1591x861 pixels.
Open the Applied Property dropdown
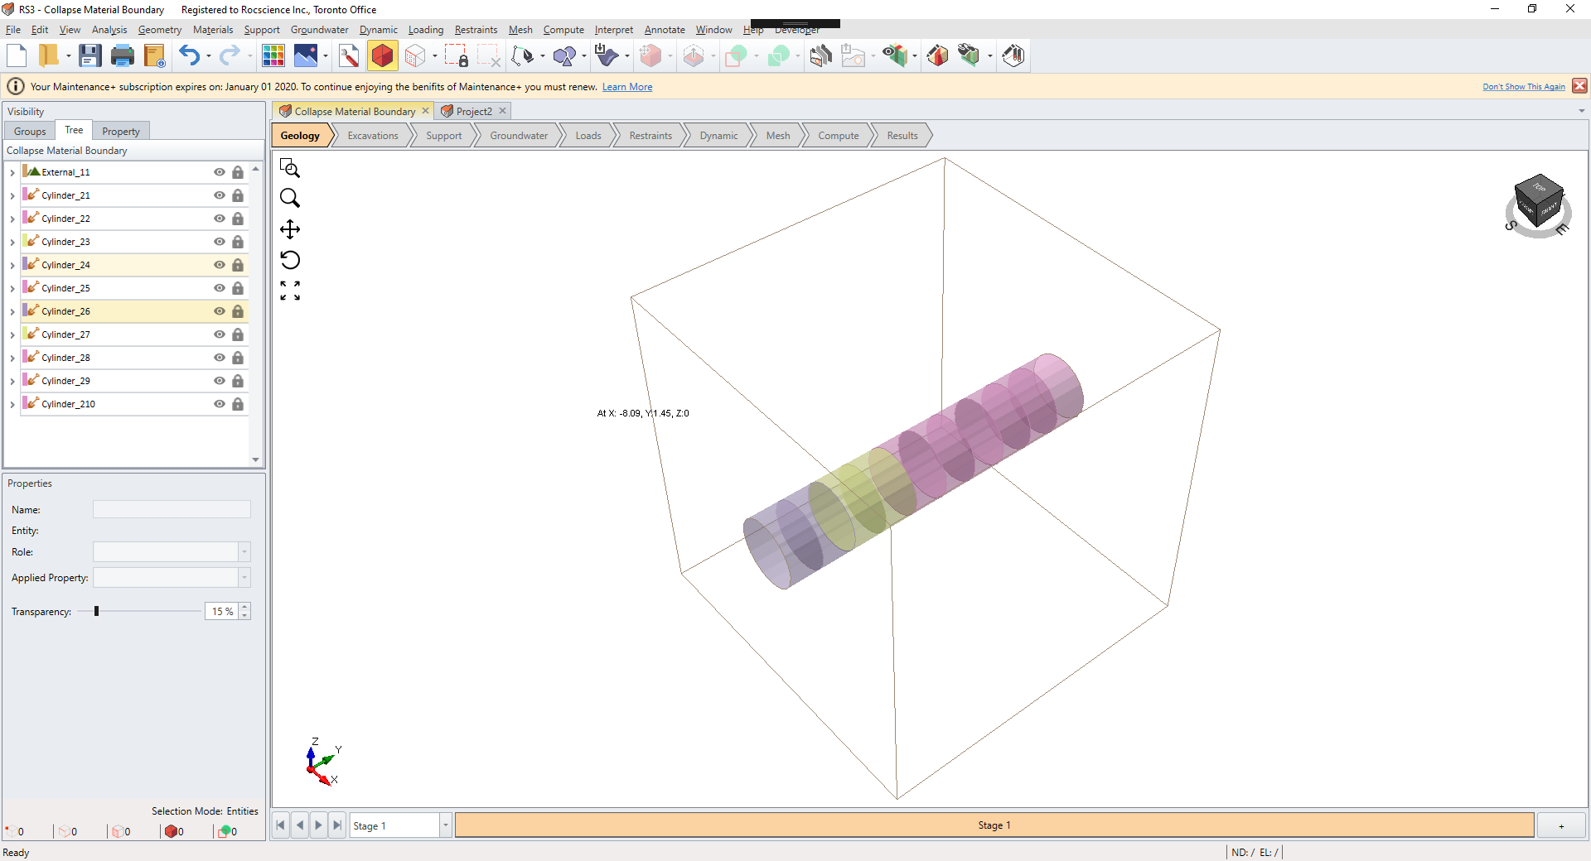click(244, 577)
